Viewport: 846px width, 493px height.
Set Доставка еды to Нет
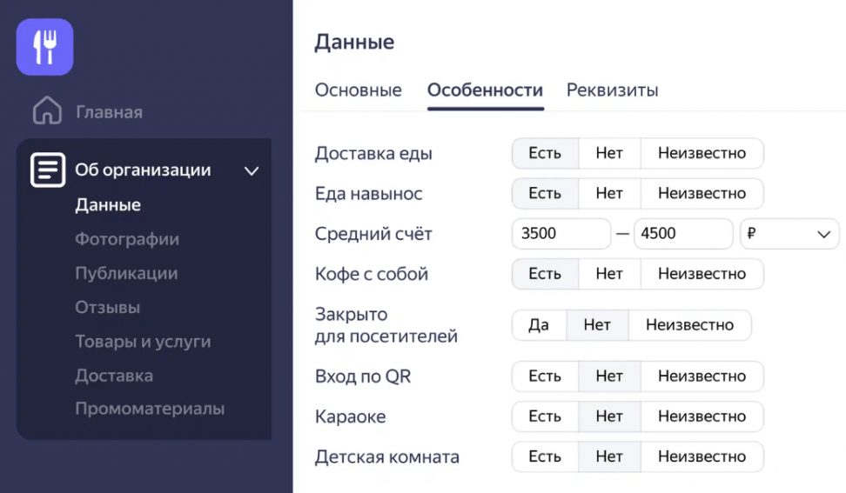pos(609,153)
